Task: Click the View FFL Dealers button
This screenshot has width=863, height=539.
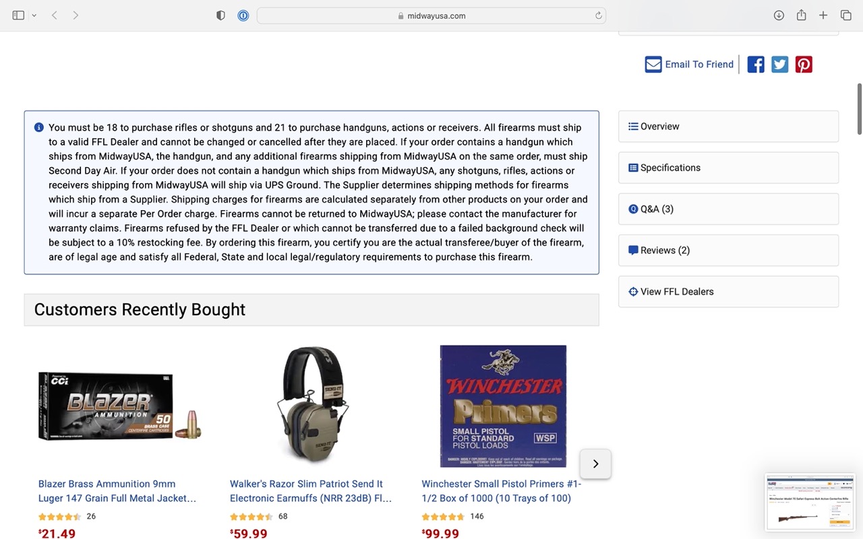Action: (728, 292)
